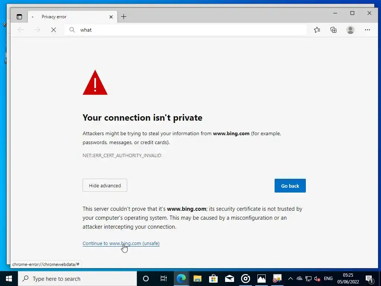Click the search magnifier icon in address bar
The image size is (381, 286).
coord(72,30)
